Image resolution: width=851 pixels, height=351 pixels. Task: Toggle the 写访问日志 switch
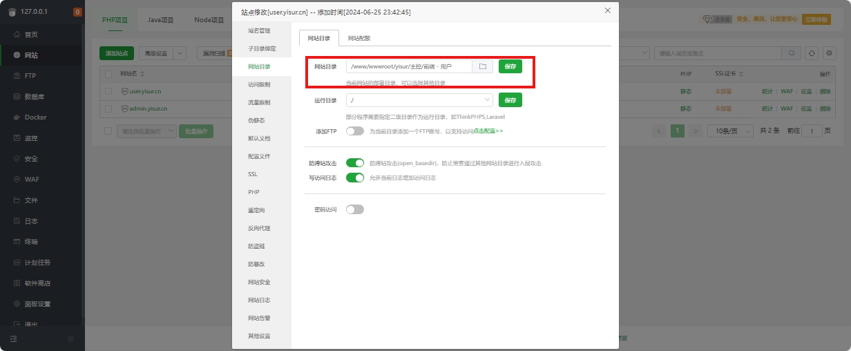pos(354,178)
